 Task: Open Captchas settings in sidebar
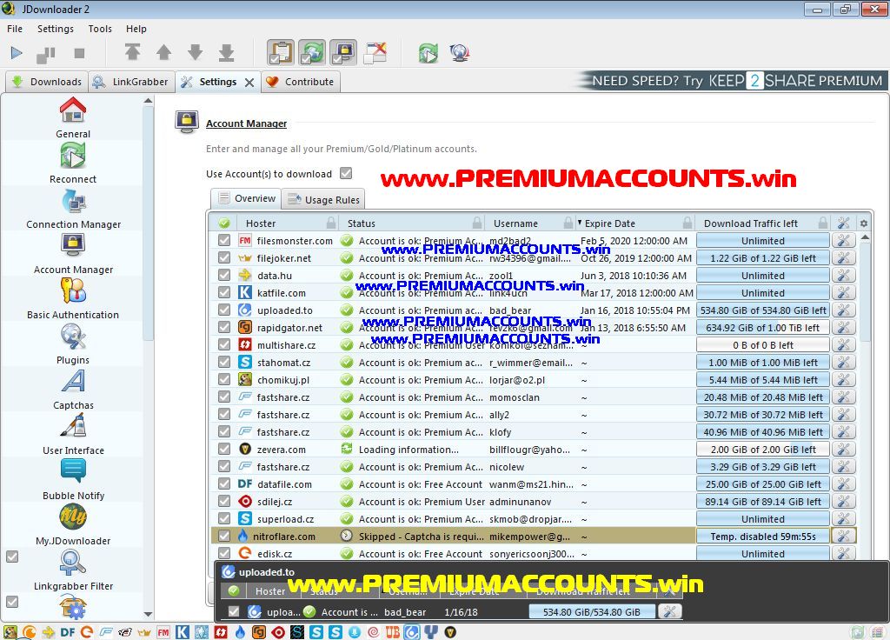tap(73, 390)
